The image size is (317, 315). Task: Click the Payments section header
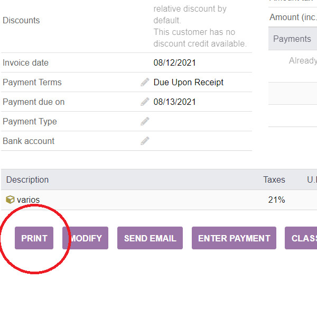pos(292,39)
